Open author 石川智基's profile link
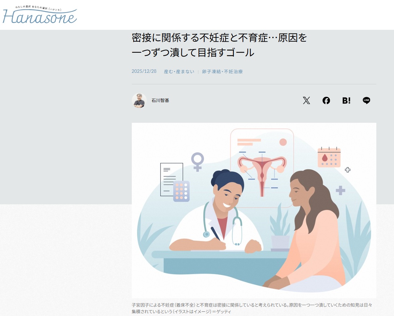 [160, 101]
